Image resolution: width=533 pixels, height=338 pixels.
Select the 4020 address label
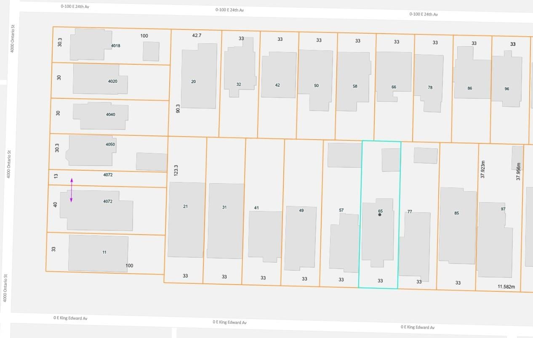112,81
